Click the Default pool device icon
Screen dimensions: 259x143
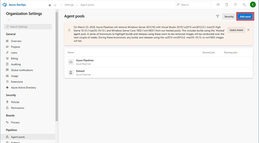[x=71, y=73]
